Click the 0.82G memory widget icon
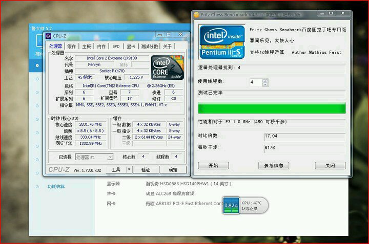 [x=231, y=206]
